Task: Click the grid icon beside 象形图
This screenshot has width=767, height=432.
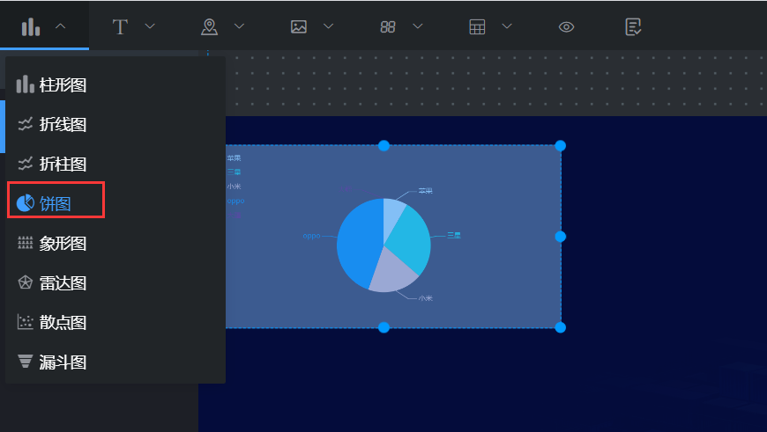Action: tap(25, 243)
